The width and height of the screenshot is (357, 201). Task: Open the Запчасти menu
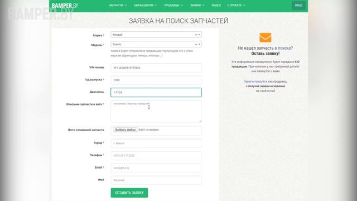pos(118,5)
